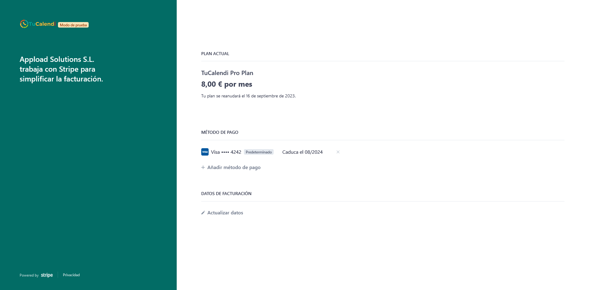The height and width of the screenshot is (290, 589).
Task: Click the plus icon to add payment method
Action: (203, 167)
